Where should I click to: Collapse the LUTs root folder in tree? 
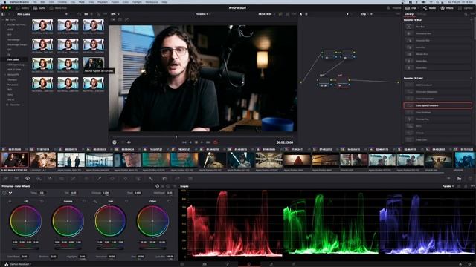pos(3,20)
